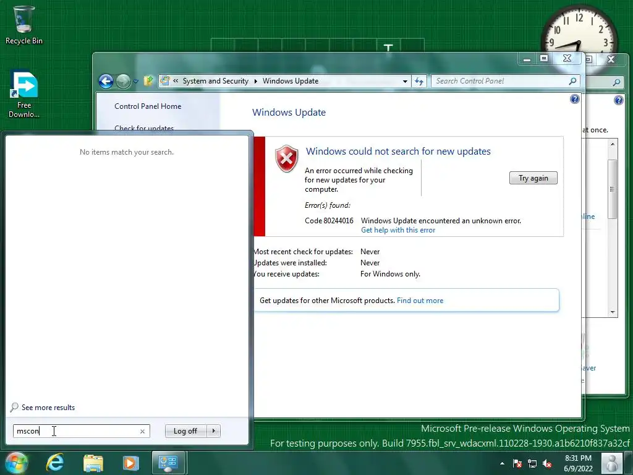Click the Control Panel icon in the address bar
This screenshot has height=475, width=633.
point(164,81)
